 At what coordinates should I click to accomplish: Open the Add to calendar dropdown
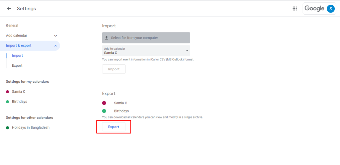tap(146, 51)
